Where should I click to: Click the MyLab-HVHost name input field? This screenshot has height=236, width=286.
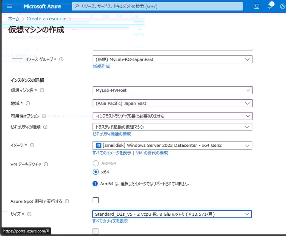click(173, 90)
